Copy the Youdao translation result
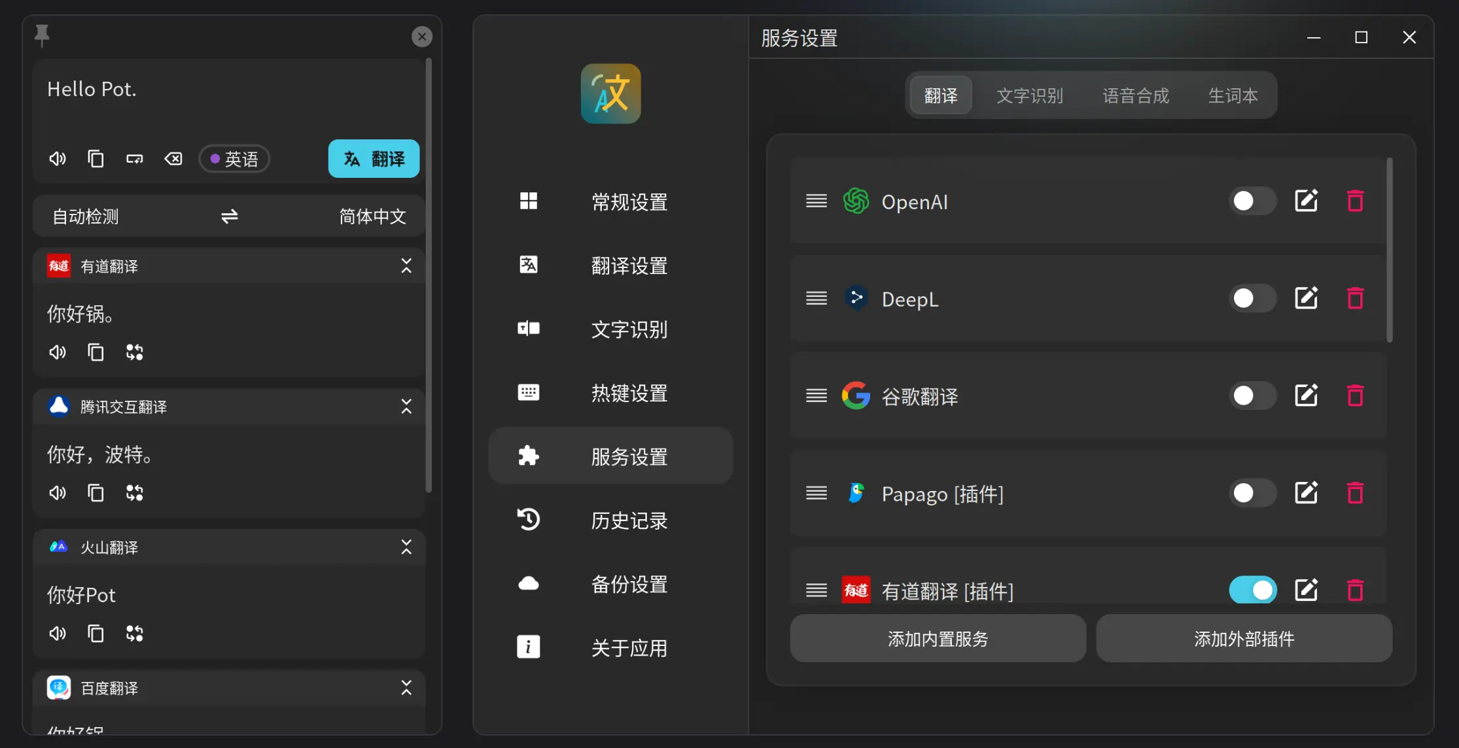Viewport: 1459px width, 748px height. [x=96, y=352]
